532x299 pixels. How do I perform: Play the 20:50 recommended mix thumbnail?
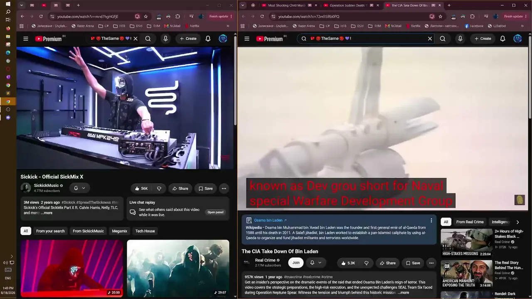(x=72, y=268)
